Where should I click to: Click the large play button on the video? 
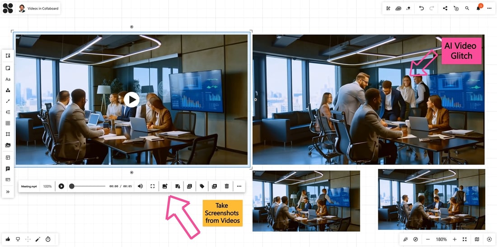131,100
